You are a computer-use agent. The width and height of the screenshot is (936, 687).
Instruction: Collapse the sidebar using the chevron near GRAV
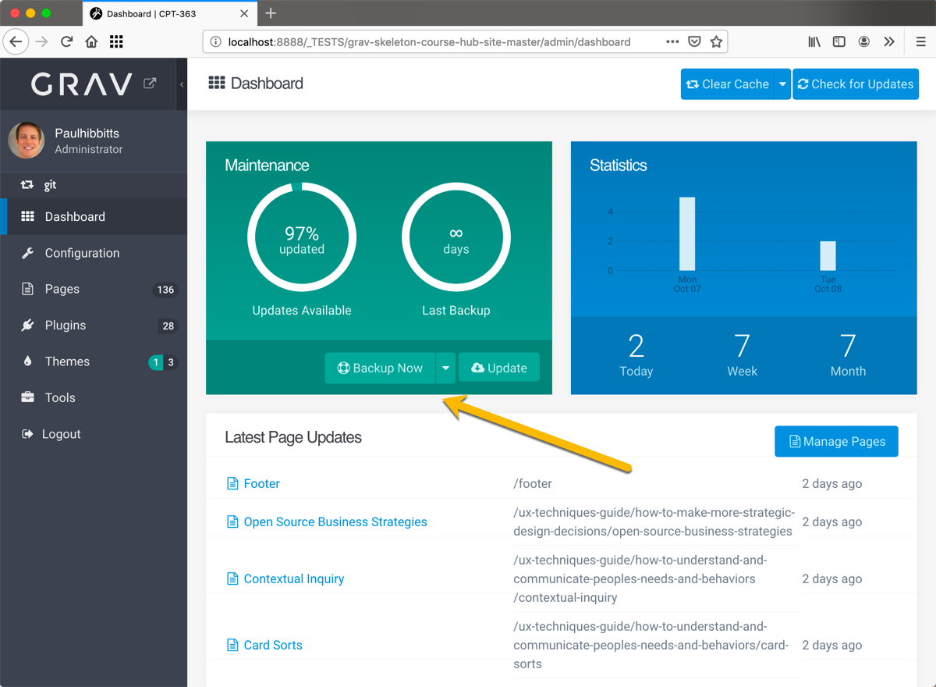click(x=181, y=84)
